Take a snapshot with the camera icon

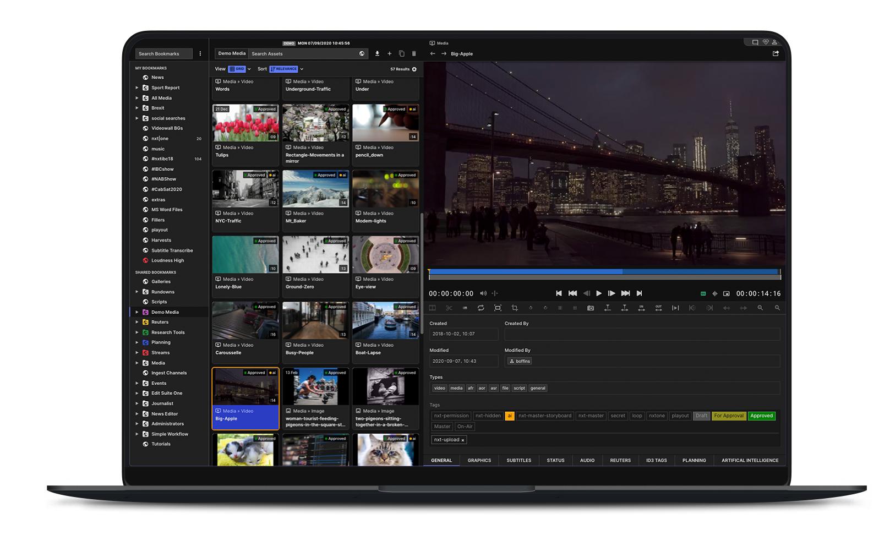(x=591, y=308)
